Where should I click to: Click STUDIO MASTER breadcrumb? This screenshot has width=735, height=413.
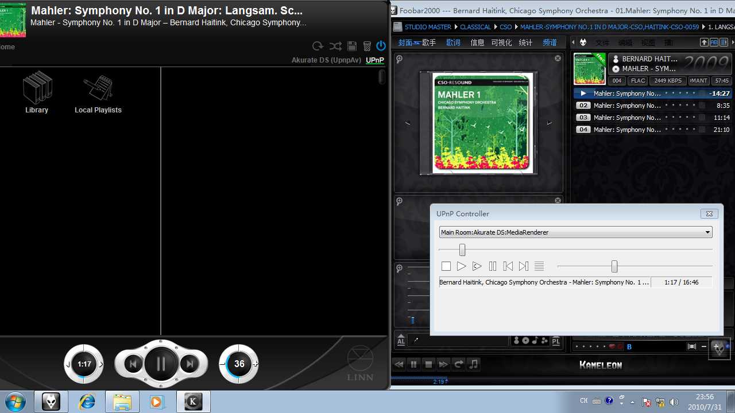[428, 27]
